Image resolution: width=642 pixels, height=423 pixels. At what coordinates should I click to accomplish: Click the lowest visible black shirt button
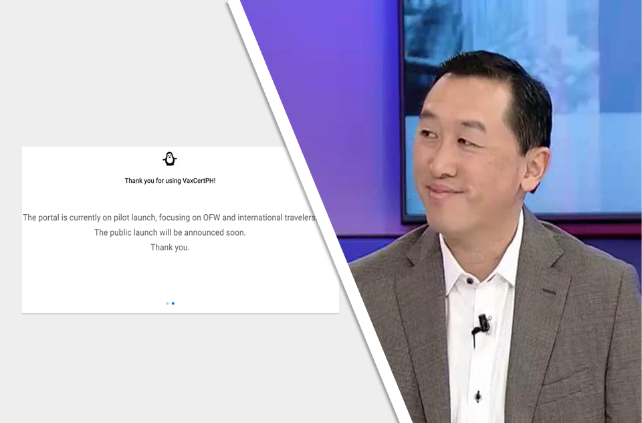point(477,397)
